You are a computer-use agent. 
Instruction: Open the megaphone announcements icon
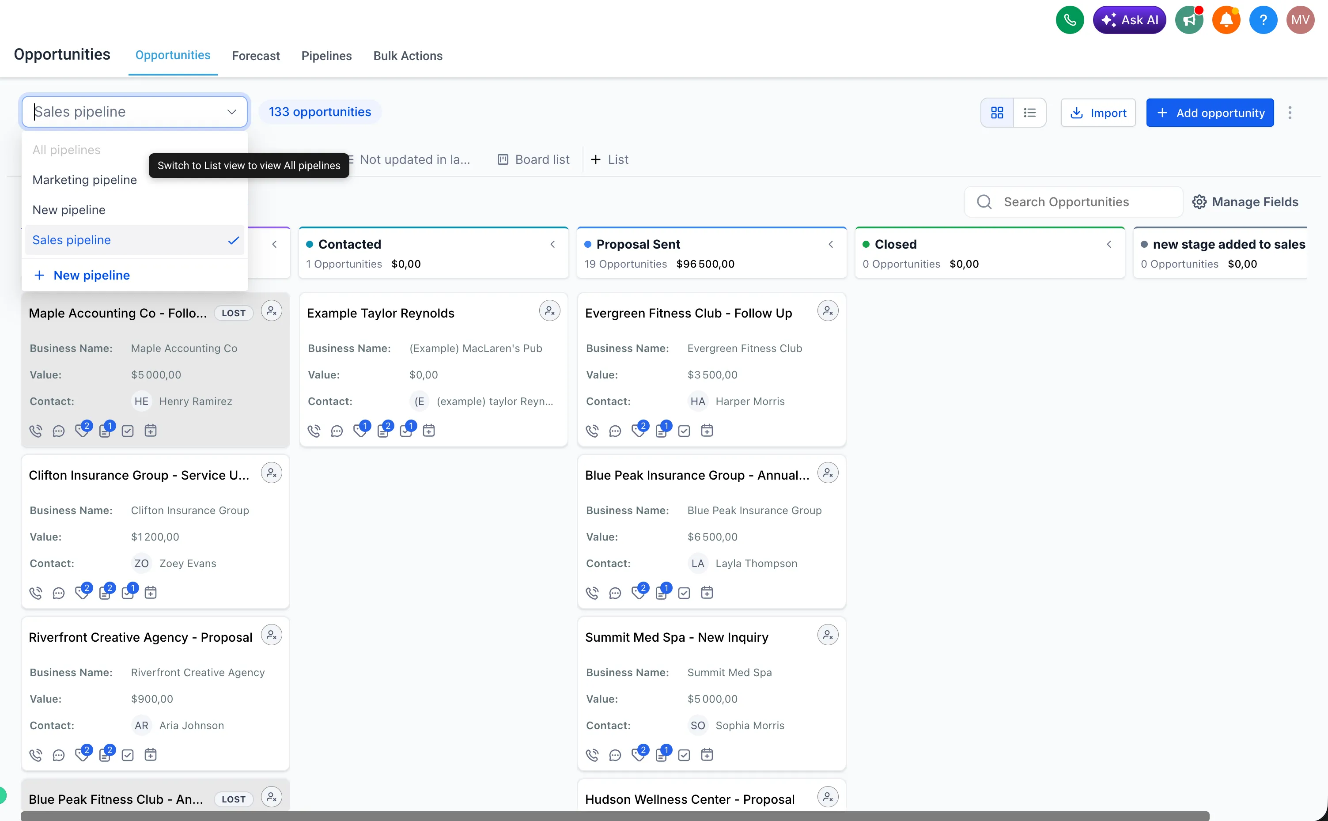pyautogui.click(x=1189, y=20)
